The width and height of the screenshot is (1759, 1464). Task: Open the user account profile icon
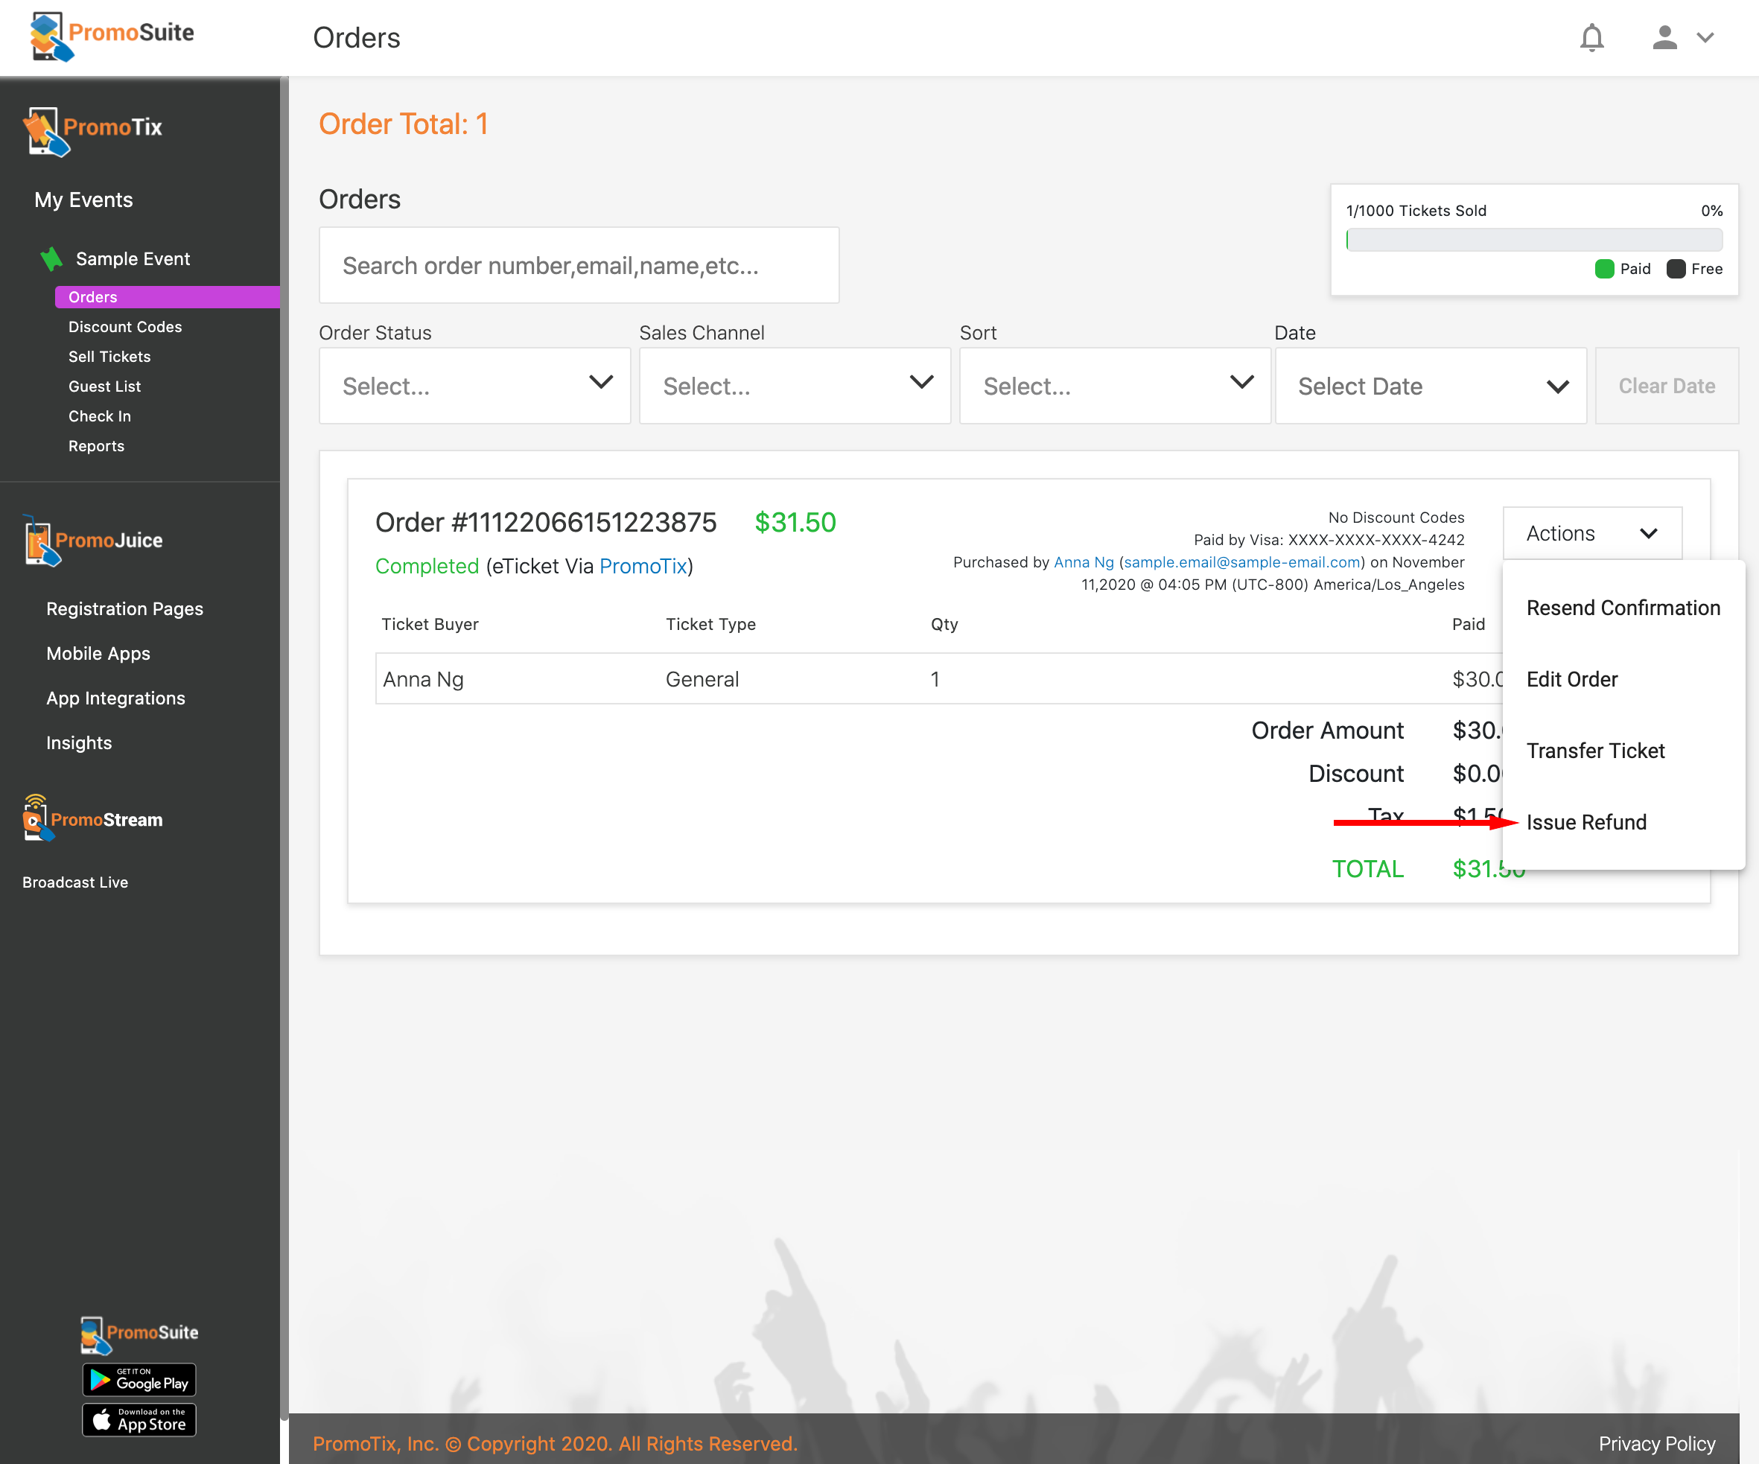pyautogui.click(x=1664, y=38)
